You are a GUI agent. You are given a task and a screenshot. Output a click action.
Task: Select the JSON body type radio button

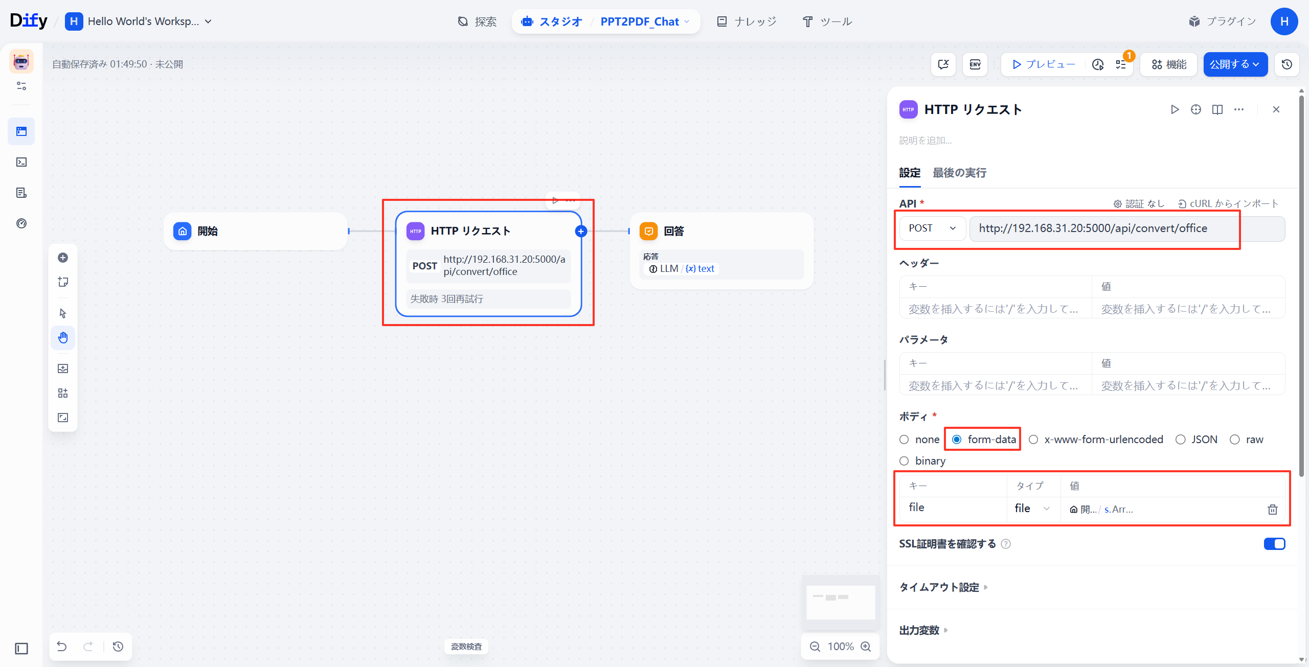(1180, 439)
